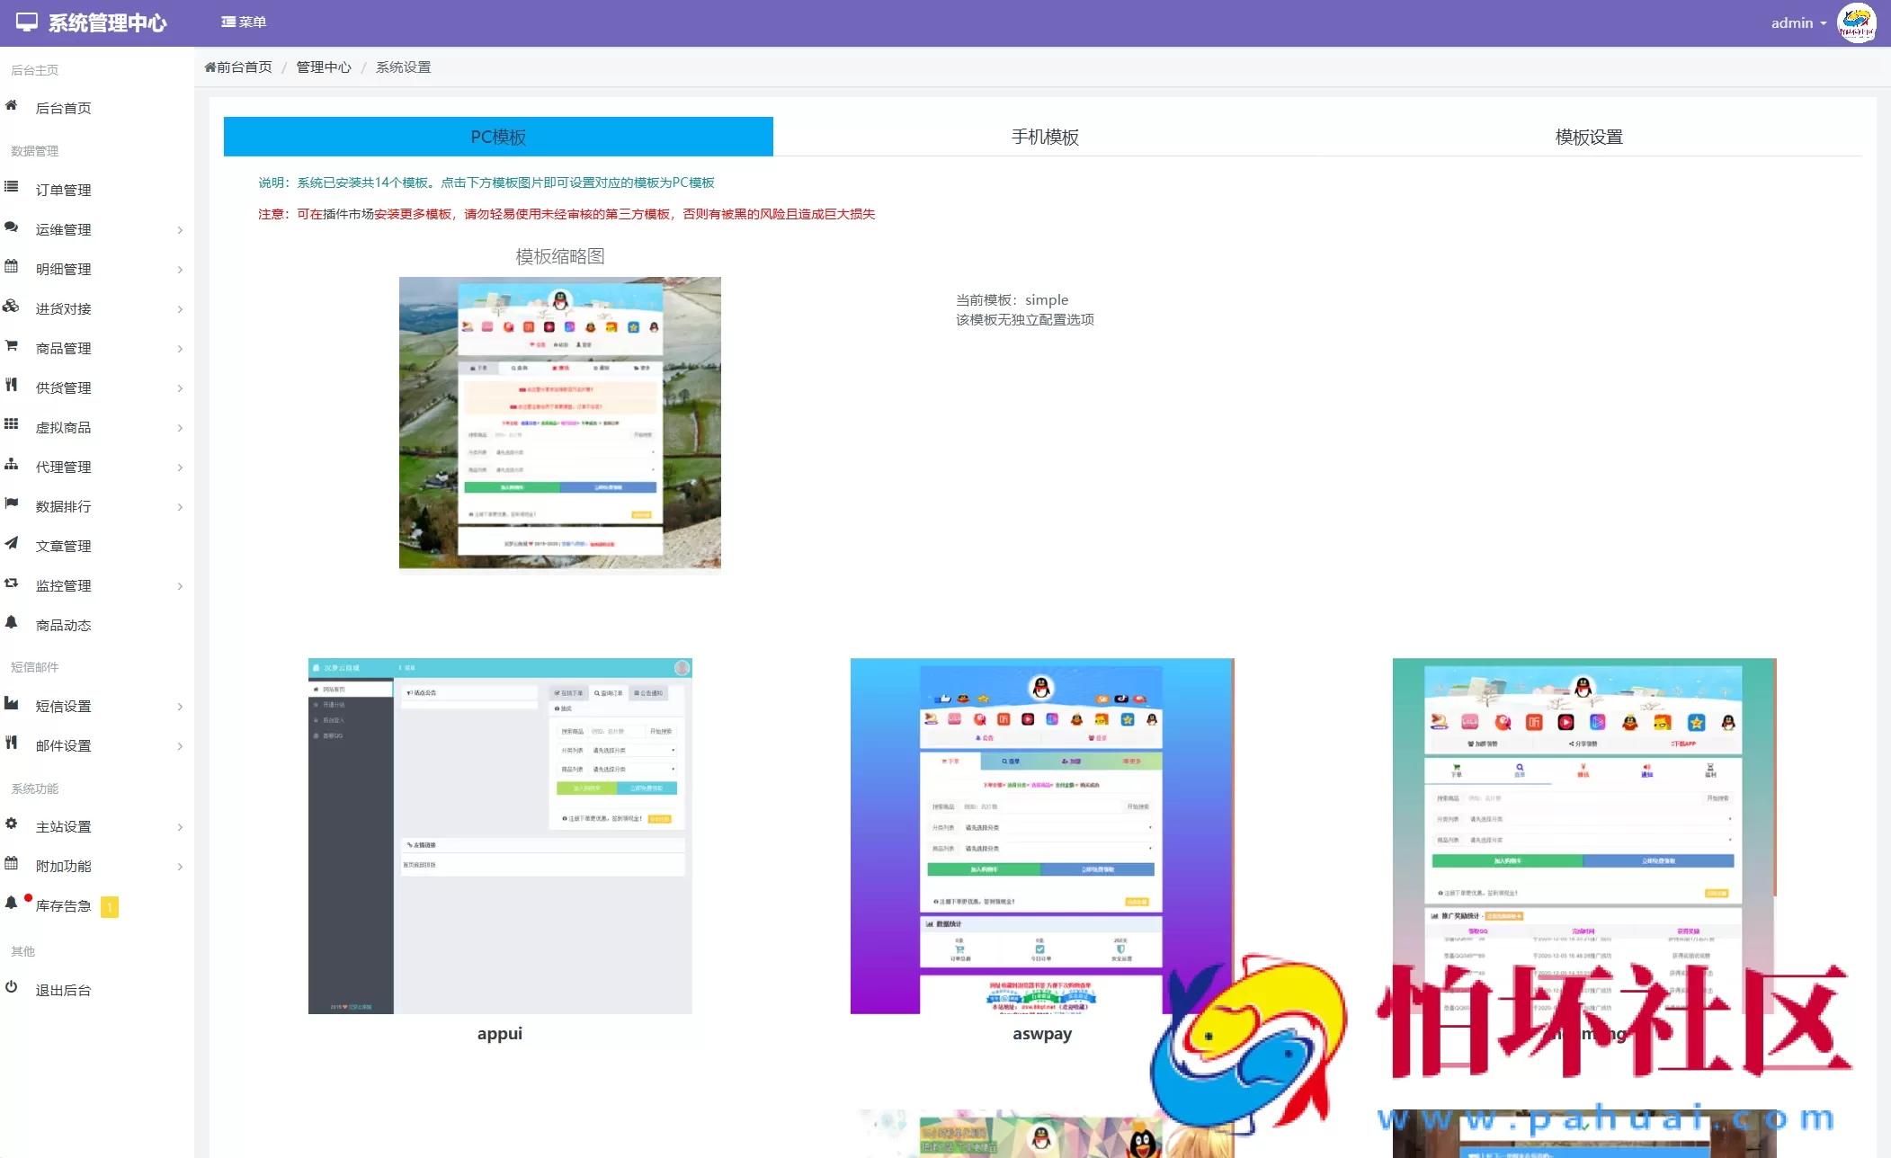Click the home icon beside 后台首页
Viewport: 1891px width, 1158px height.
[11, 106]
